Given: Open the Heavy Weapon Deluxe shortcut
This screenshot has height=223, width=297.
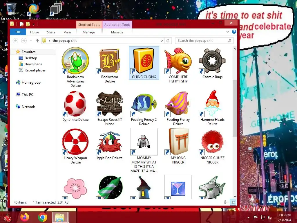Looking at the screenshot, I should (x=75, y=142).
